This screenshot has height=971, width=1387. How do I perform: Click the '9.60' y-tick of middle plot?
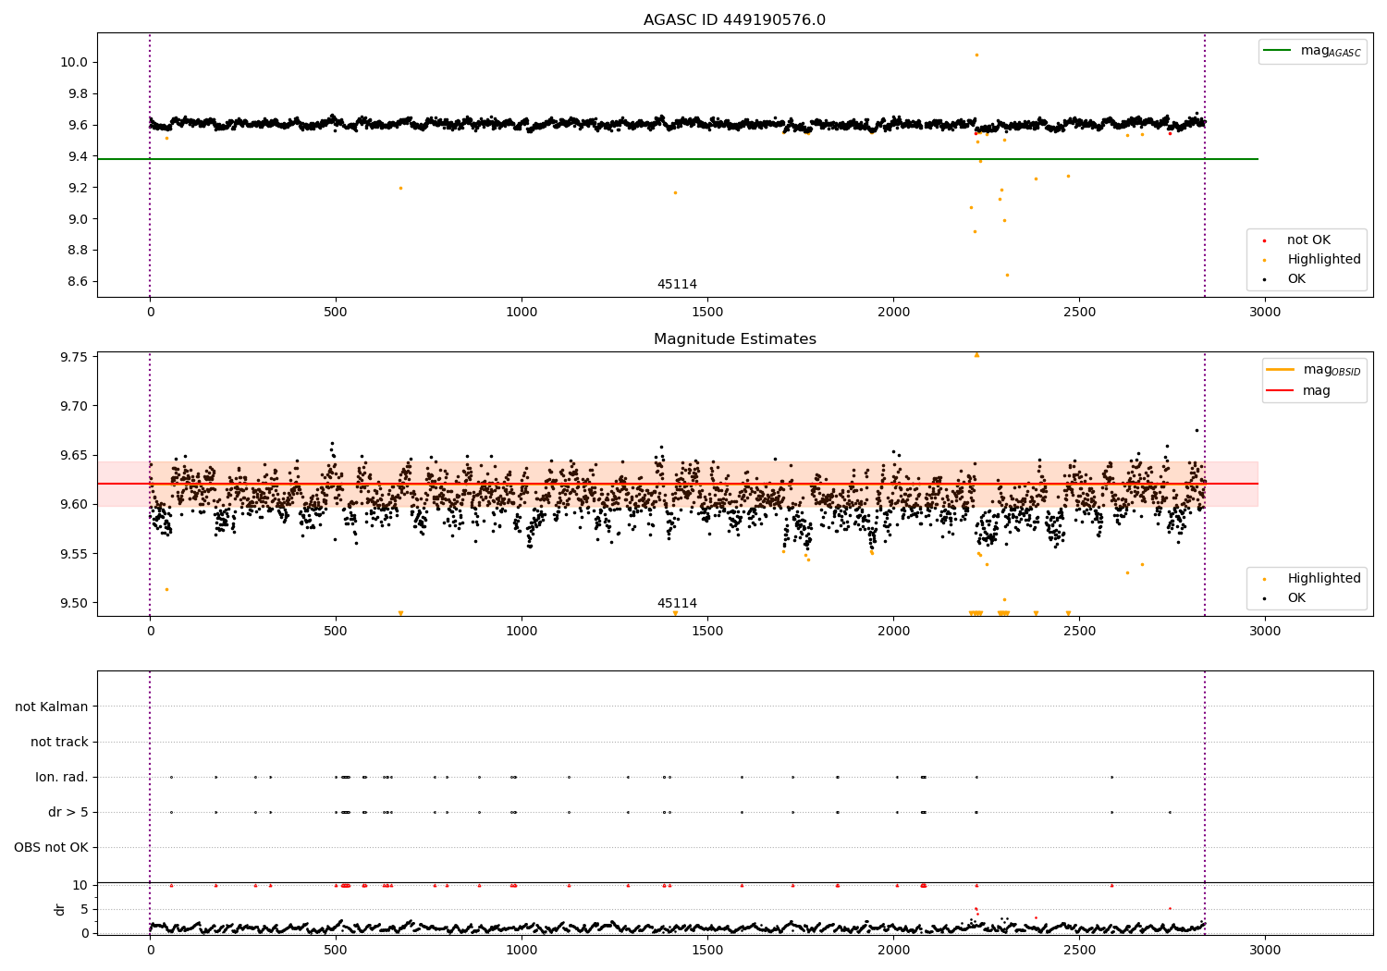pos(73,505)
